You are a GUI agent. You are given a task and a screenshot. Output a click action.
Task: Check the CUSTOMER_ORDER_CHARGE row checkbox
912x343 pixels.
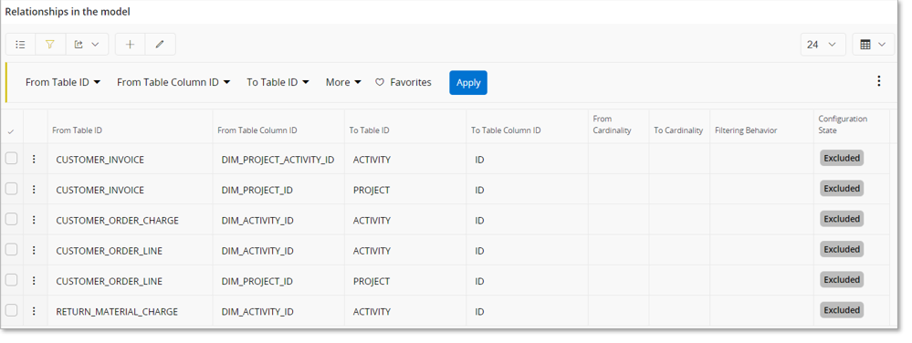[12, 219]
